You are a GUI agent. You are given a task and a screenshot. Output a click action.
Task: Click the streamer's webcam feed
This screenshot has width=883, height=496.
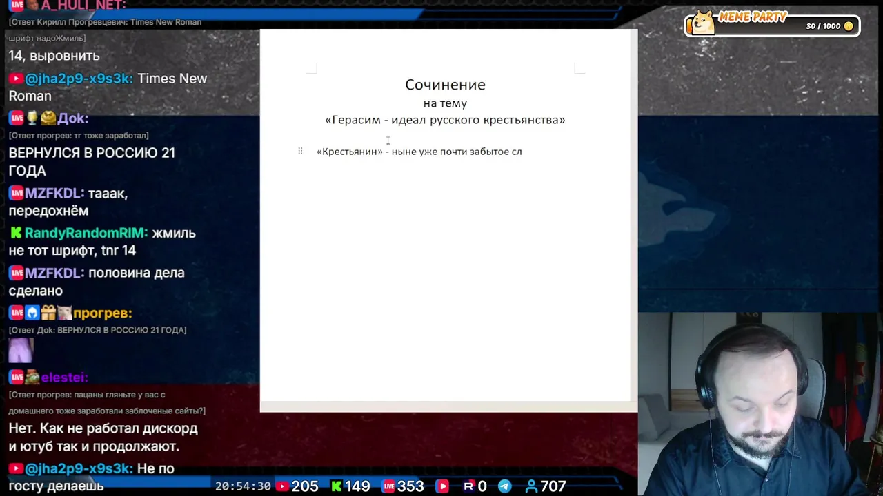coord(760,404)
